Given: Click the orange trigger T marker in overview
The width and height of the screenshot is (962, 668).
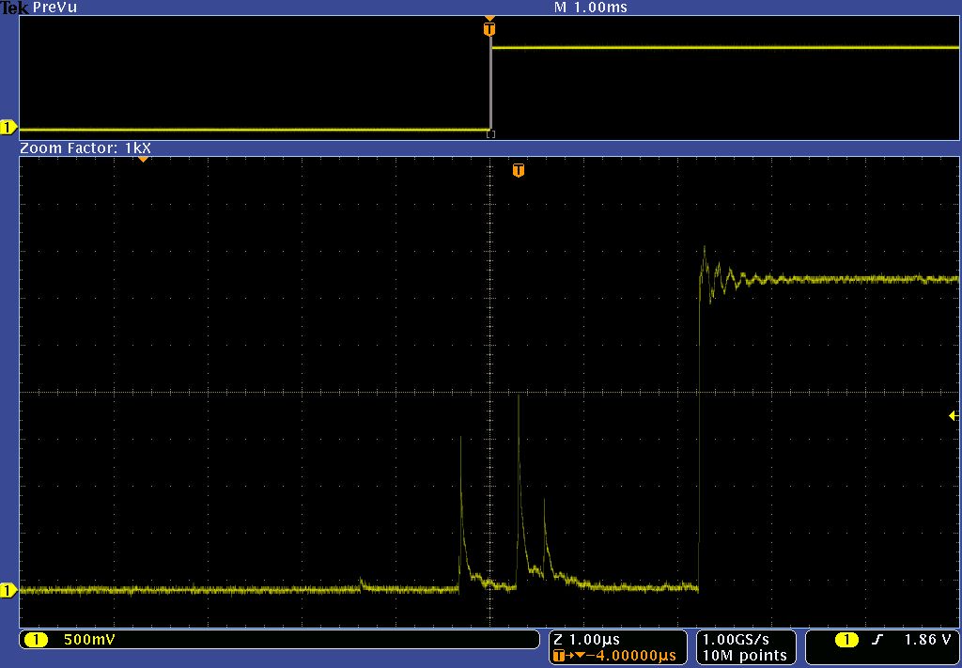Looking at the screenshot, I should (x=489, y=29).
